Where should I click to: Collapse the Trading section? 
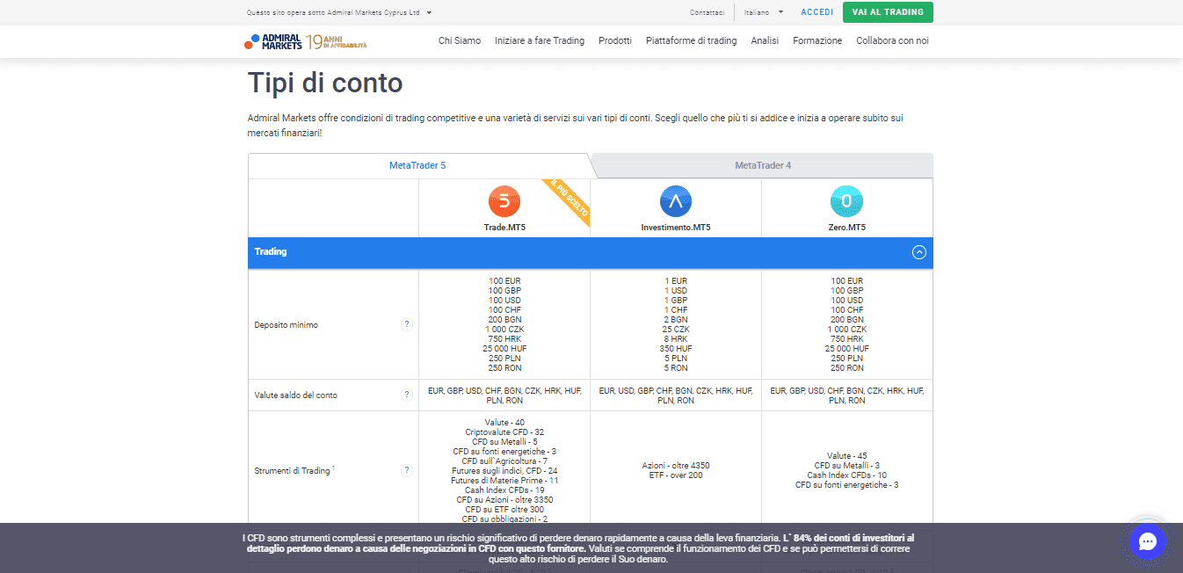(919, 252)
